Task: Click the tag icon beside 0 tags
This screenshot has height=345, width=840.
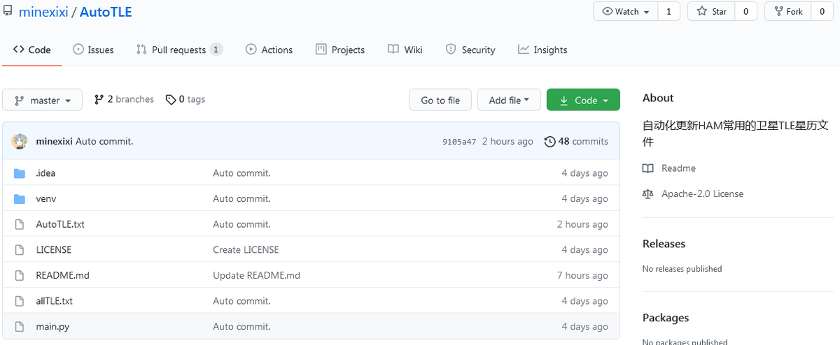Action: 171,100
